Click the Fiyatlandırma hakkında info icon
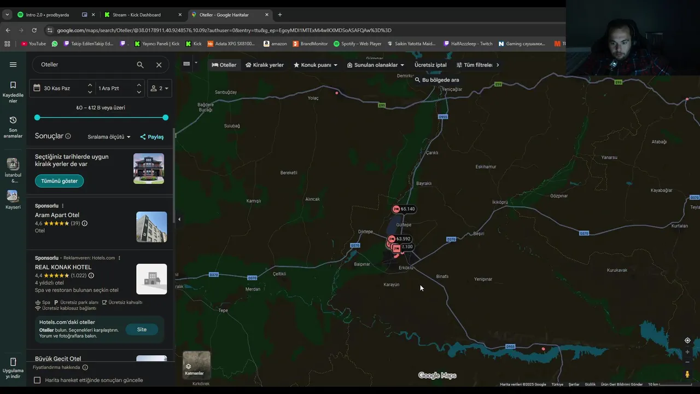700x394 pixels. 85,367
